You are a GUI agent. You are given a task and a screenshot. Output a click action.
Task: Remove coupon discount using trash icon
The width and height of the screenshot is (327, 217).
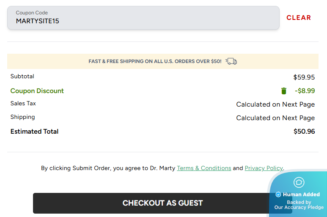[x=284, y=91]
